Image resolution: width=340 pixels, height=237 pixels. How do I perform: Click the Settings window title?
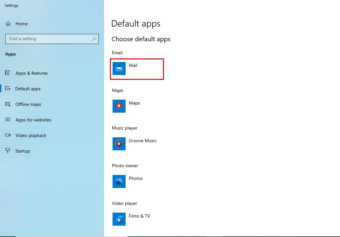tap(11, 6)
